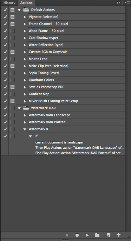
Task: Toggle the checkmark for Watermark ©AR set
Action: (5, 108)
